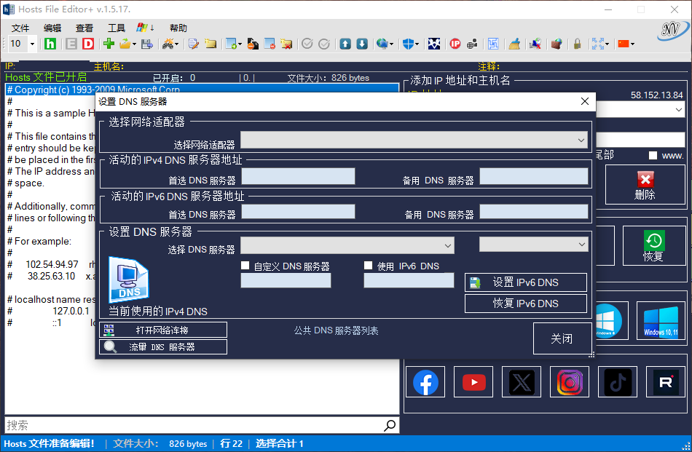Click the 打开网络连接 button
Viewport: 692px width, 452px height.
[162, 329]
